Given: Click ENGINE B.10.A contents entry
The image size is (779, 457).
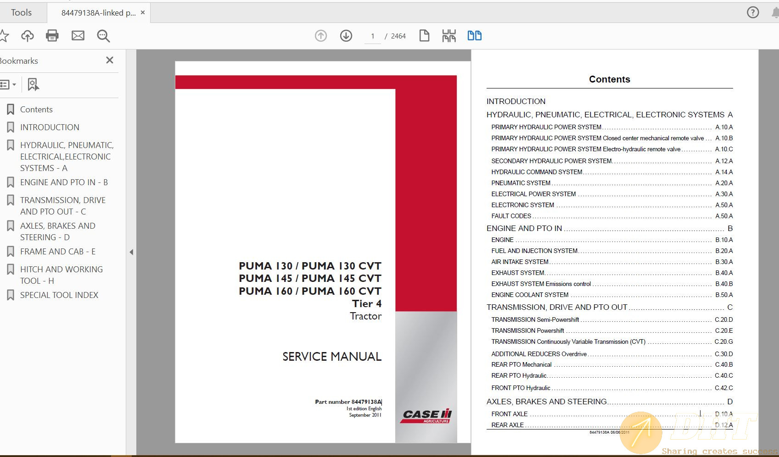Looking at the screenshot, I should (x=612, y=240).
